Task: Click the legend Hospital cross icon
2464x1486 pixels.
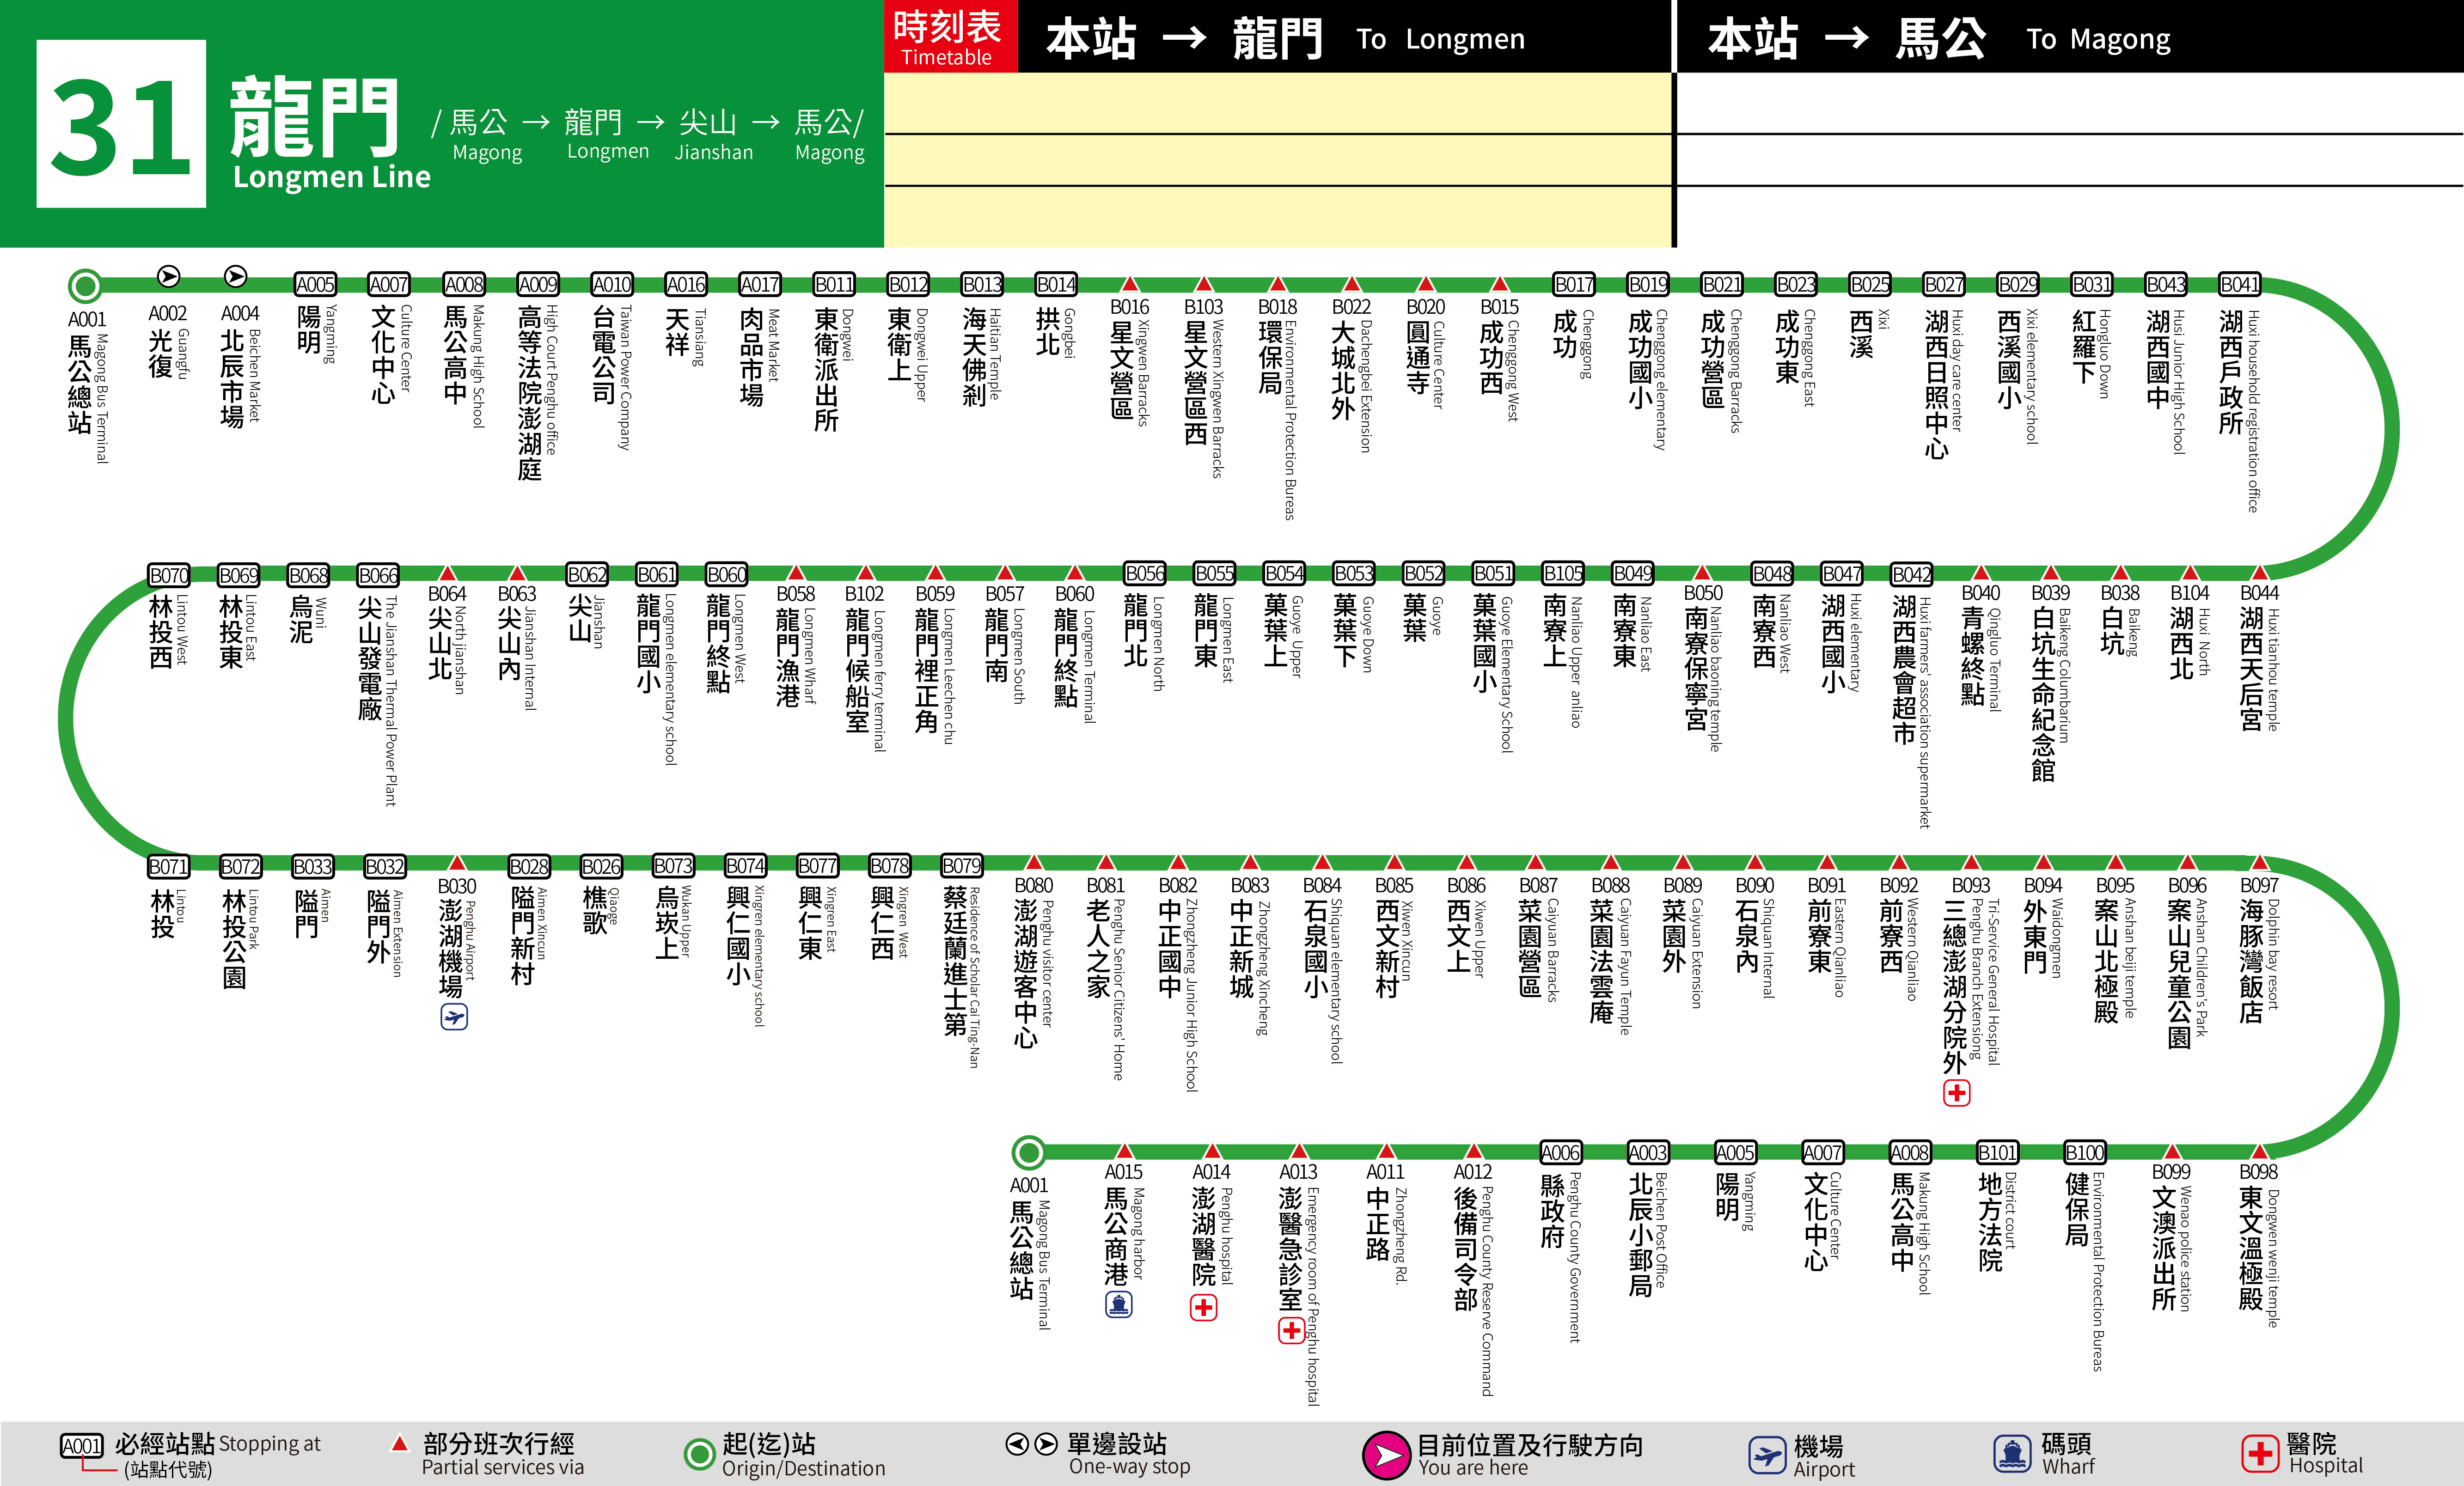Action: (2260, 1453)
